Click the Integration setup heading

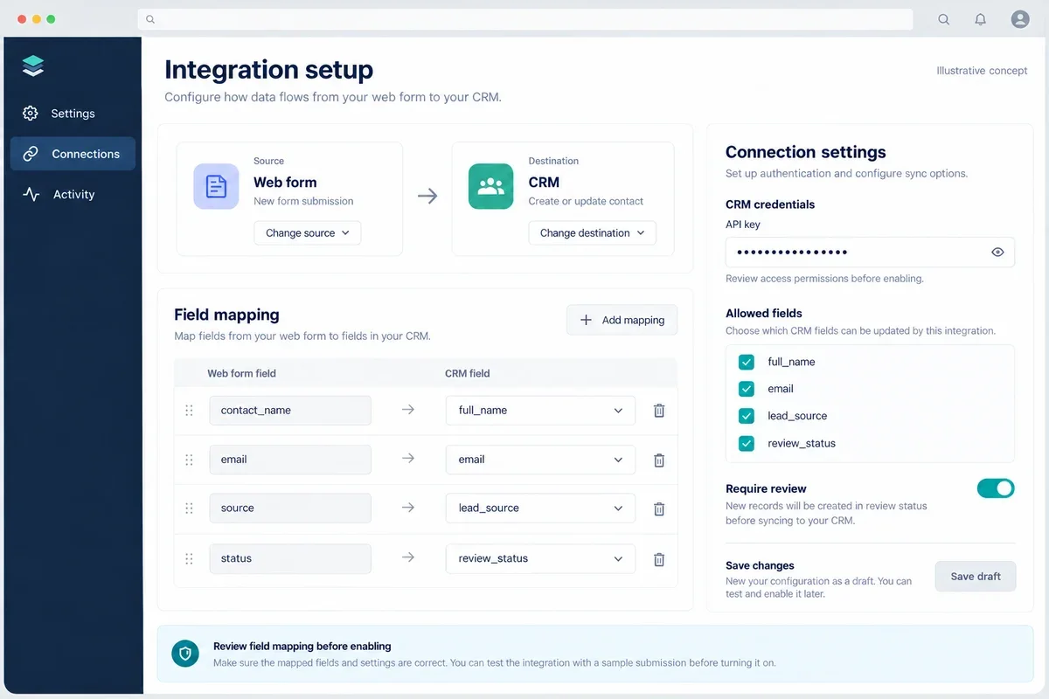click(269, 70)
